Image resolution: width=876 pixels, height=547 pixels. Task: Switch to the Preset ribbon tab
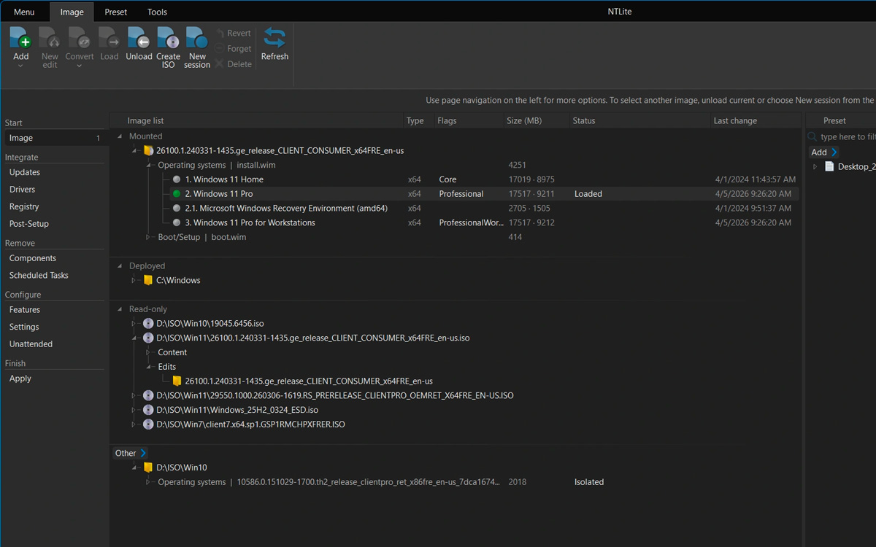tap(116, 12)
